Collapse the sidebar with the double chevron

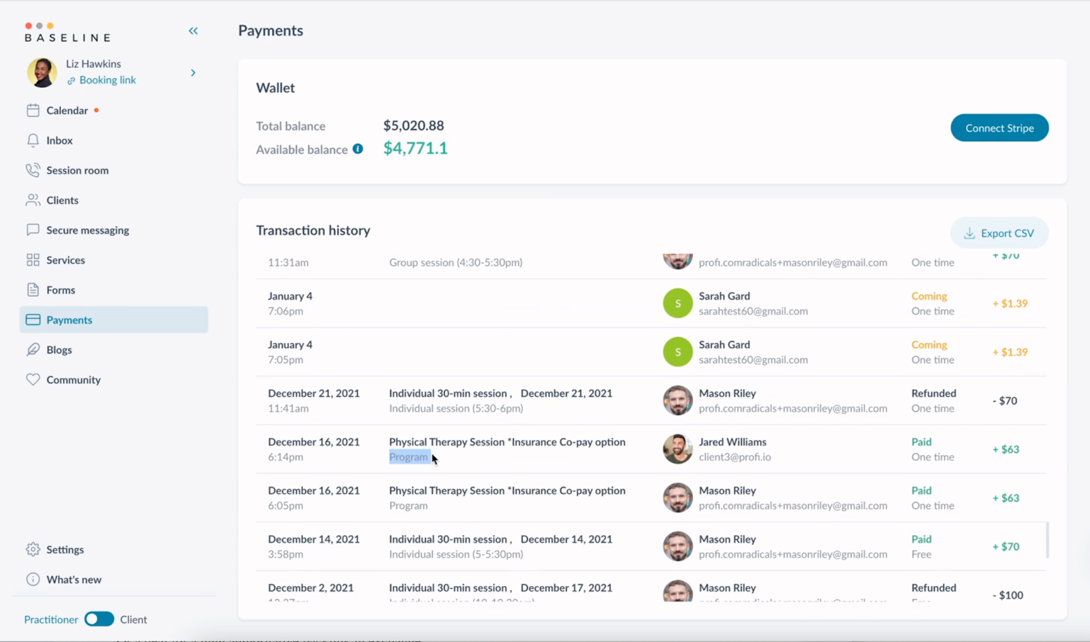point(193,31)
